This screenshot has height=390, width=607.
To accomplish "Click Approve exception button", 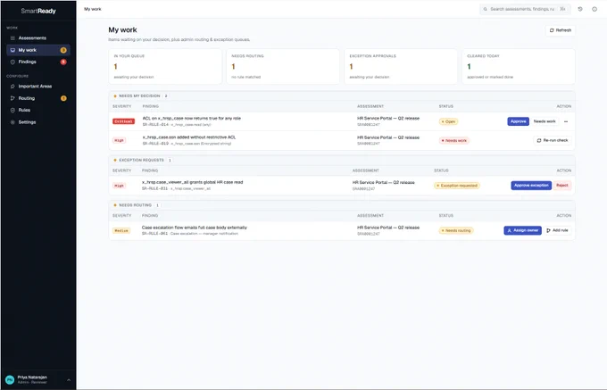I will point(531,186).
